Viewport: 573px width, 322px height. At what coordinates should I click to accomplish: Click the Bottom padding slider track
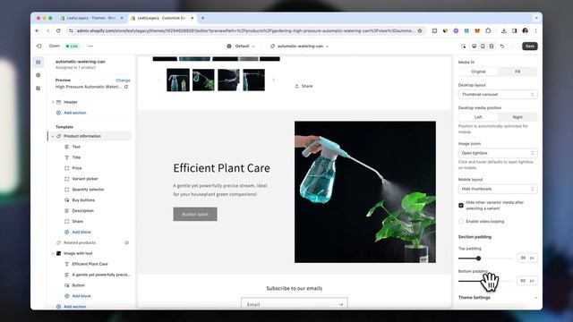(x=485, y=281)
